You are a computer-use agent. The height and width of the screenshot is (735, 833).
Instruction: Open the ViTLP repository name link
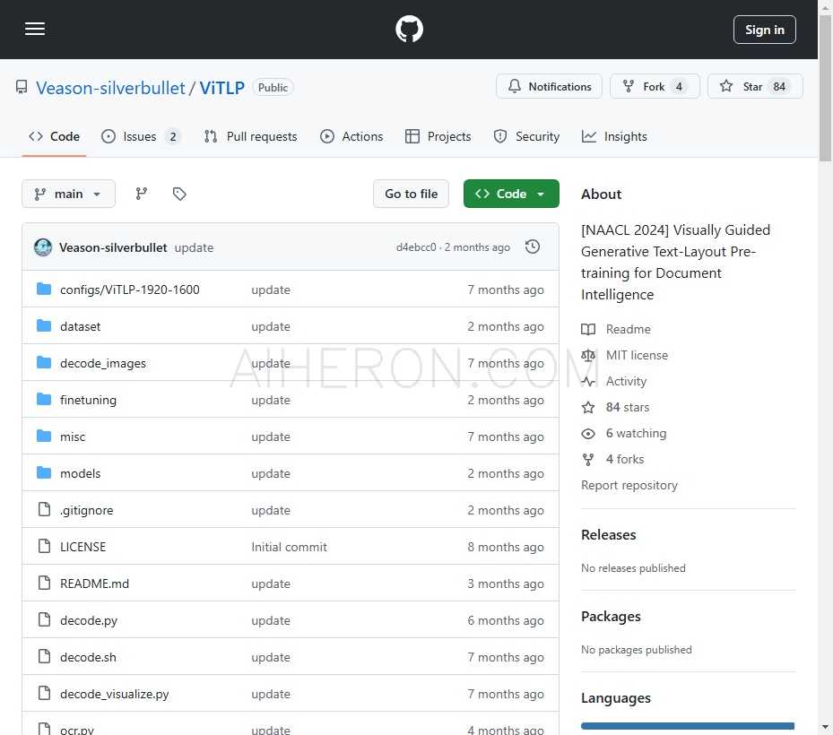coord(222,88)
